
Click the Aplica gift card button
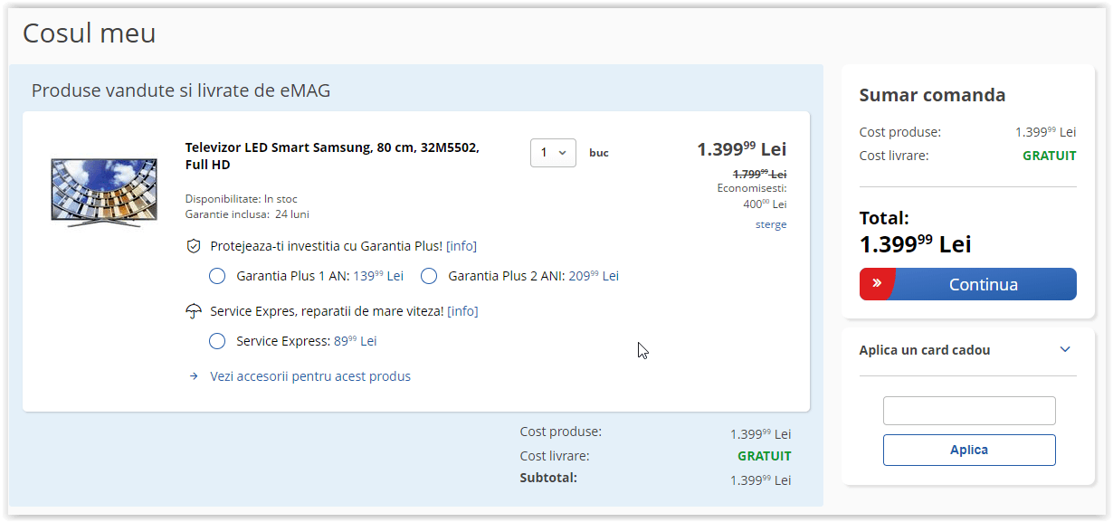tap(969, 450)
